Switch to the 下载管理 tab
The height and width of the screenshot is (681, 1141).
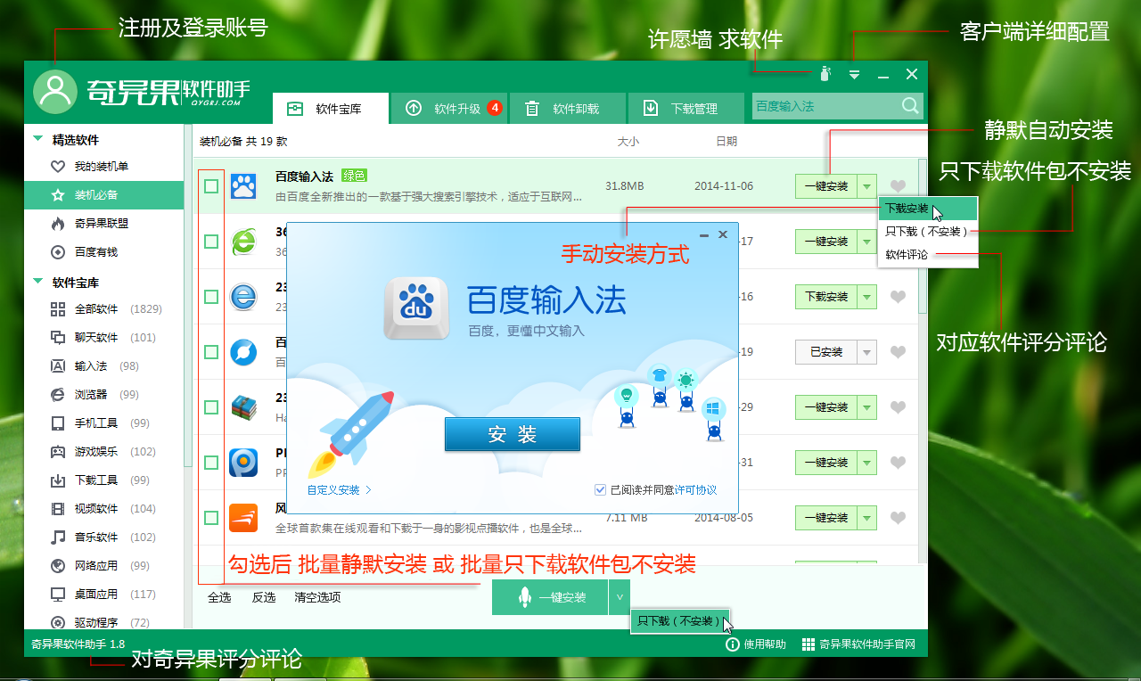686,109
